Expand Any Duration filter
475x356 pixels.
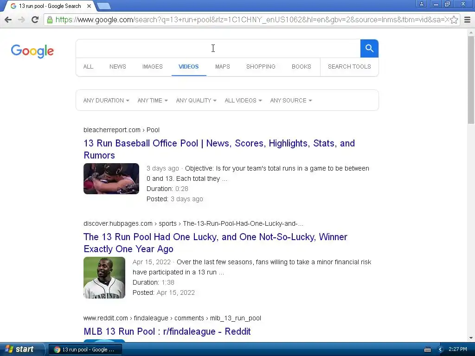106,101
